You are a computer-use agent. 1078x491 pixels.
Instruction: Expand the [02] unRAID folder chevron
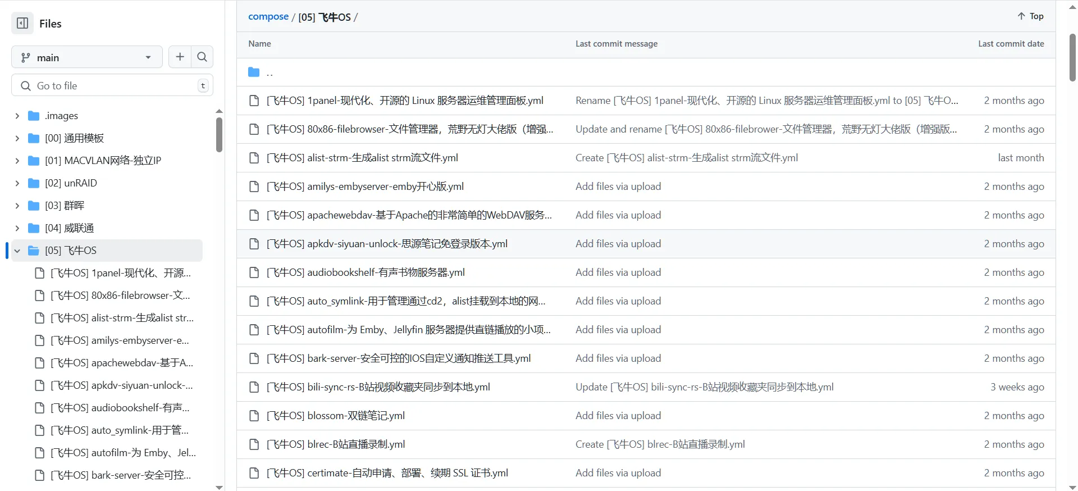coord(17,183)
